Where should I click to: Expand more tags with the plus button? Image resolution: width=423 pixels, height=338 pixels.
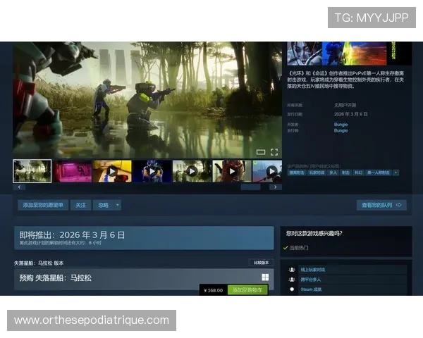(x=396, y=173)
